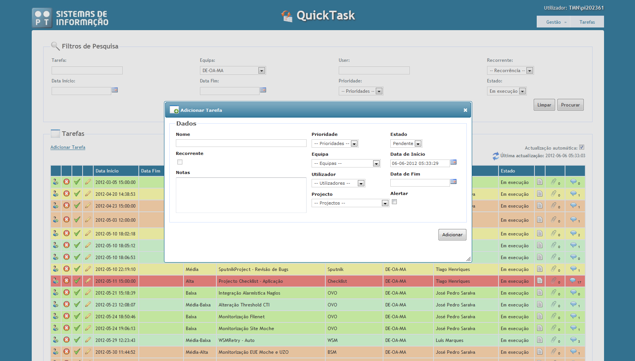Open the Recorrência filter dropdown
Viewport: 635px width, 361px height.
[510, 70]
